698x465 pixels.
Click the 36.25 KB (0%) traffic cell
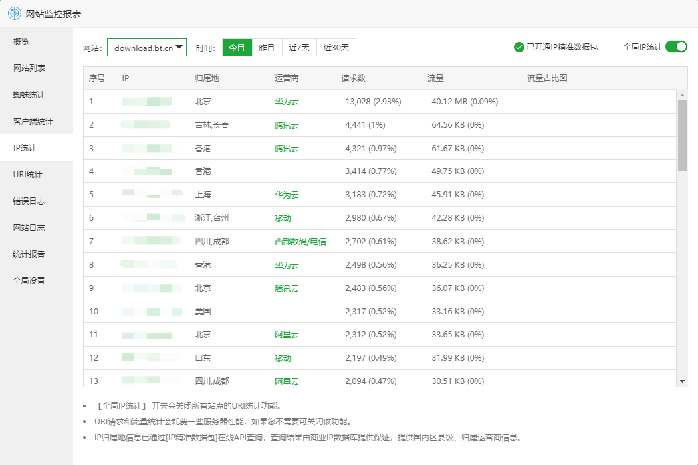point(457,265)
